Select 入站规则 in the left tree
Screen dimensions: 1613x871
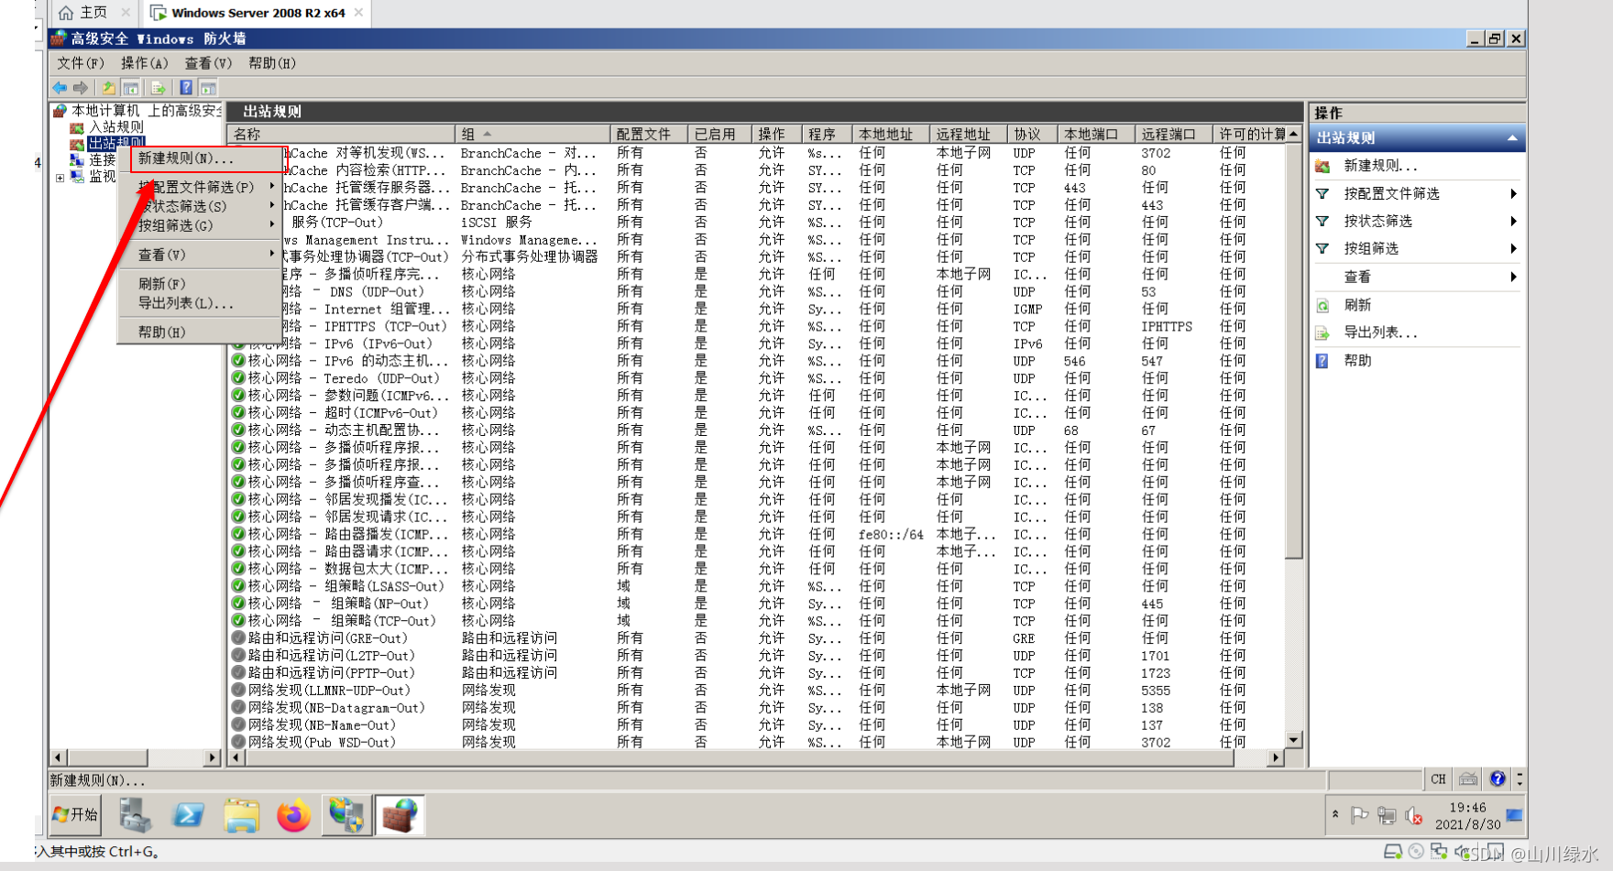pos(115,127)
